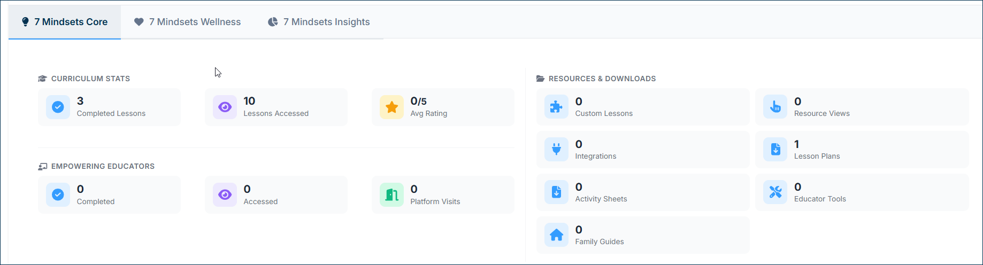Click the eye icon in the Accessed card
This screenshot has height=265, width=983.
pyautogui.click(x=225, y=194)
